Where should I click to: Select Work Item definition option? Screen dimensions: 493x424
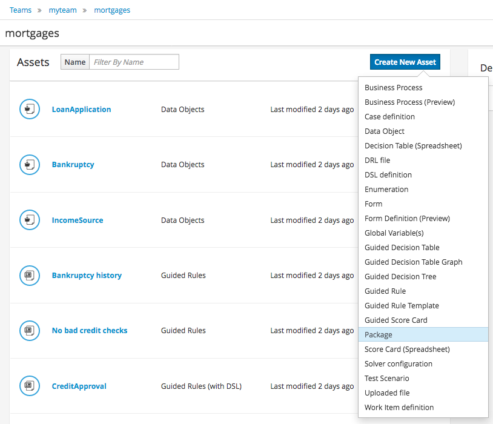click(399, 408)
